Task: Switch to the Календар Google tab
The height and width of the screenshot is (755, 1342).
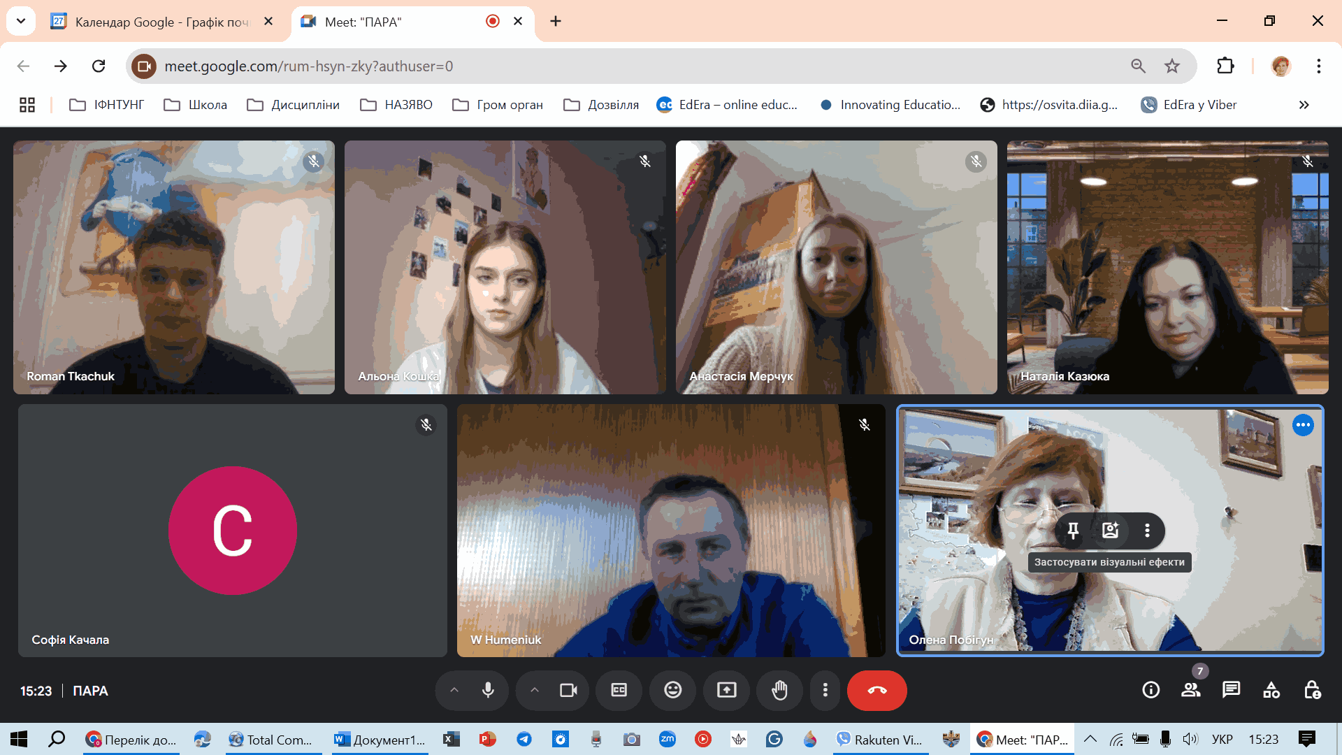Action: [x=161, y=22]
